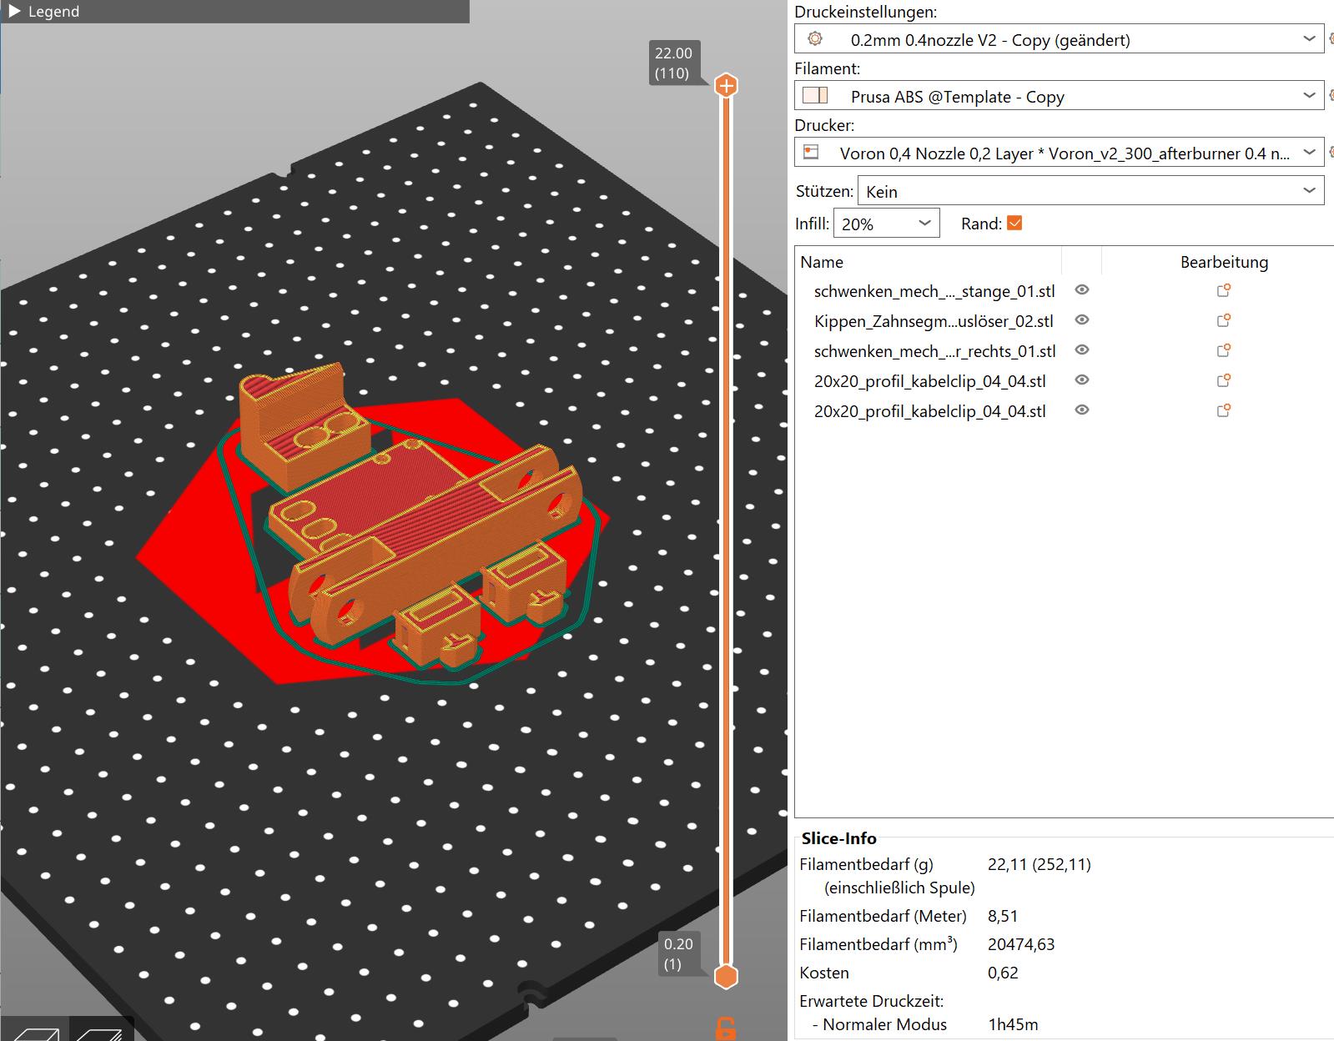
Task: Click the print settings cog icon
Action: click(815, 38)
